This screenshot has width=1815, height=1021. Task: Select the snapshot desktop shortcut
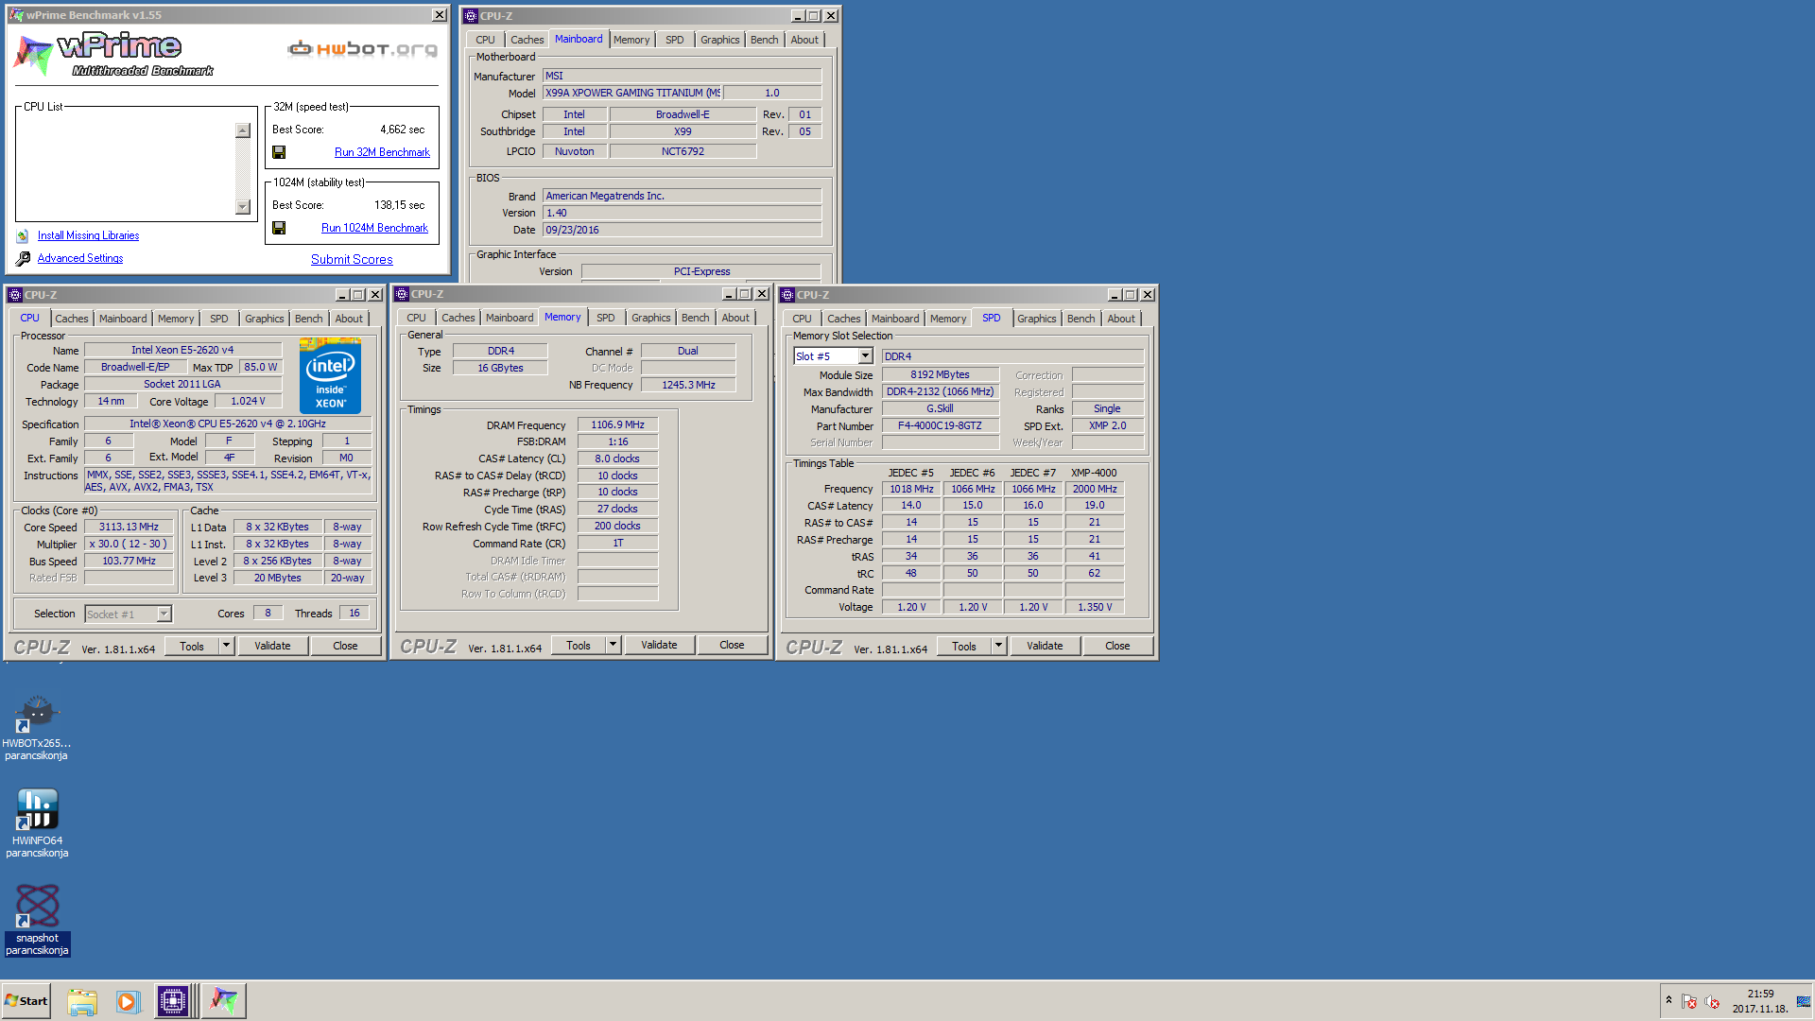pos(37,921)
